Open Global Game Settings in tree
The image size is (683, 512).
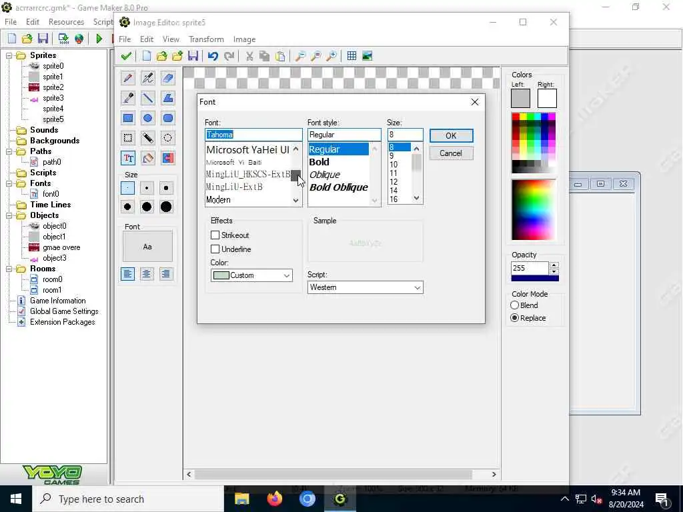click(64, 311)
